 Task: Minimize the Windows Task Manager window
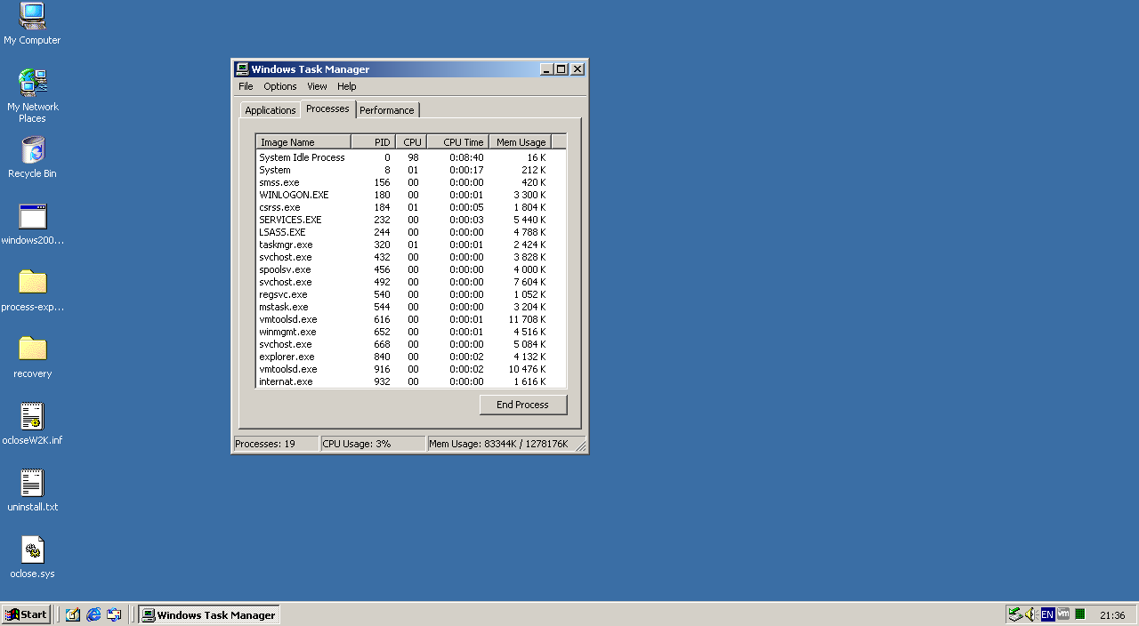click(547, 69)
